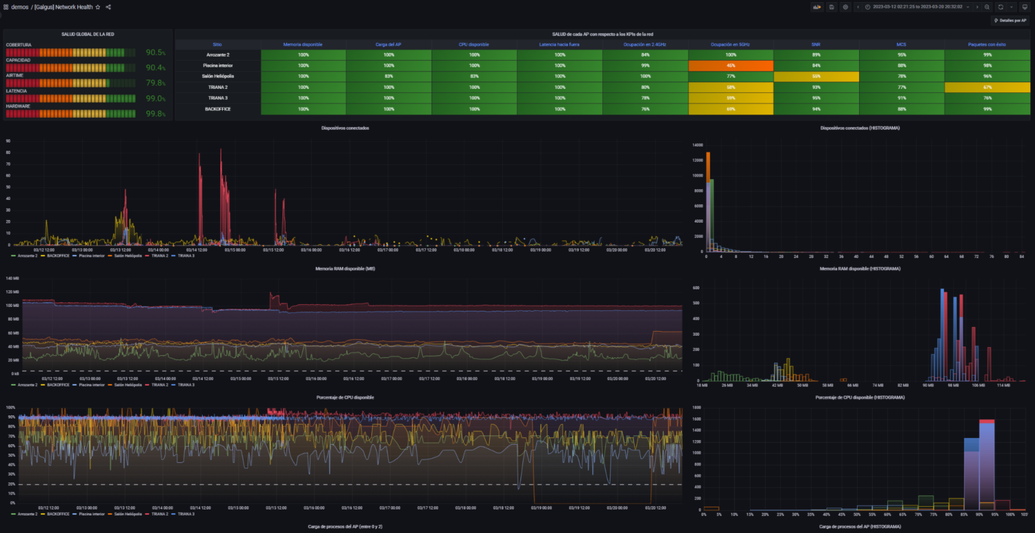Image resolution: width=1035 pixels, height=533 pixels.
Task: Save the dashboard with the disk icon
Action: click(x=832, y=7)
